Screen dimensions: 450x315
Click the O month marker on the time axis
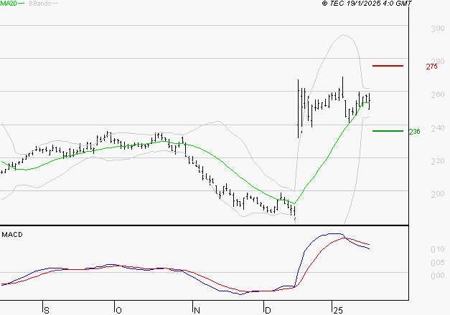pyautogui.click(x=118, y=311)
